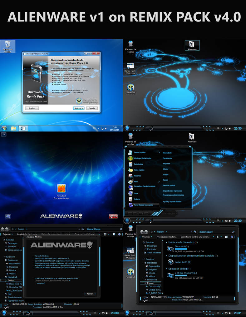Image resolution: width=246 pixels, height=317 pixels.
Task: Collapse the Ubicación de red (1) group
Action: (x=167, y=269)
